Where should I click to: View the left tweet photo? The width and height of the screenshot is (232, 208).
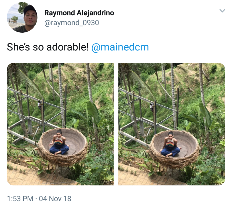60,124
